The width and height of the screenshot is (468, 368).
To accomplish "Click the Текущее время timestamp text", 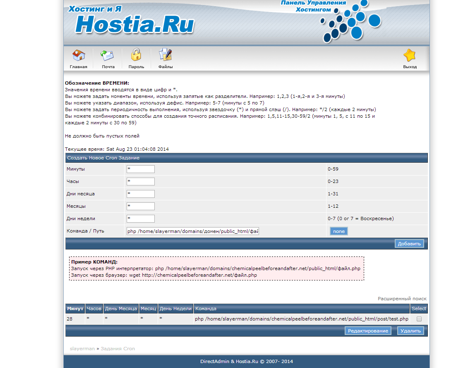I will pos(117,149).
